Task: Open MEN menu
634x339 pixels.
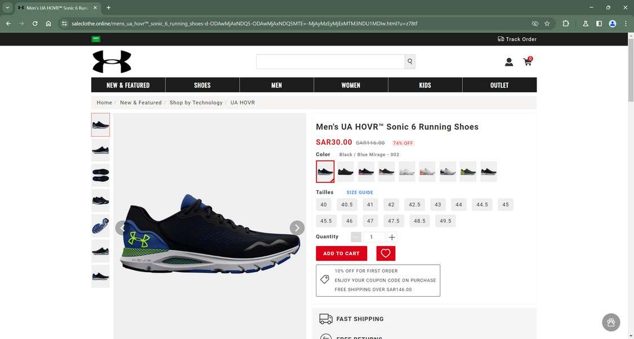Action: point(276,85)
